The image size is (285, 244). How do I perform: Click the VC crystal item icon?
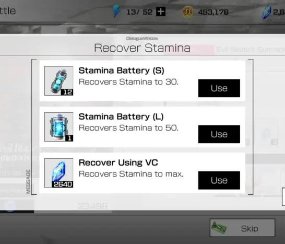(58, 173)
